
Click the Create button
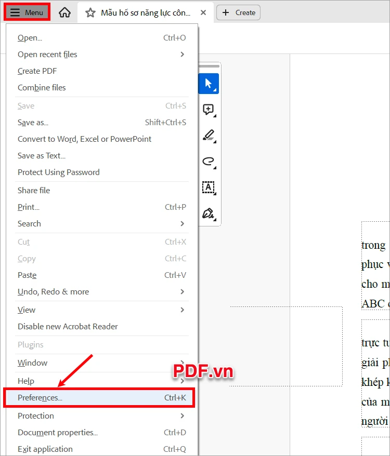click(239, 12)
